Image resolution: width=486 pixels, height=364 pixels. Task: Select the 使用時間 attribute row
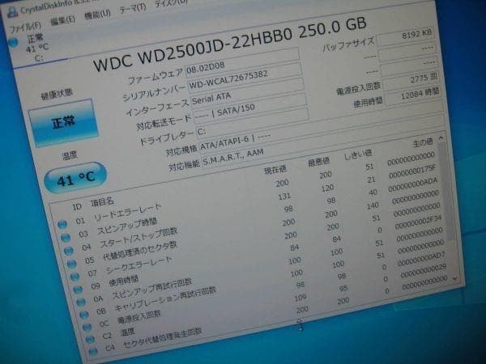tap(260, 256)
